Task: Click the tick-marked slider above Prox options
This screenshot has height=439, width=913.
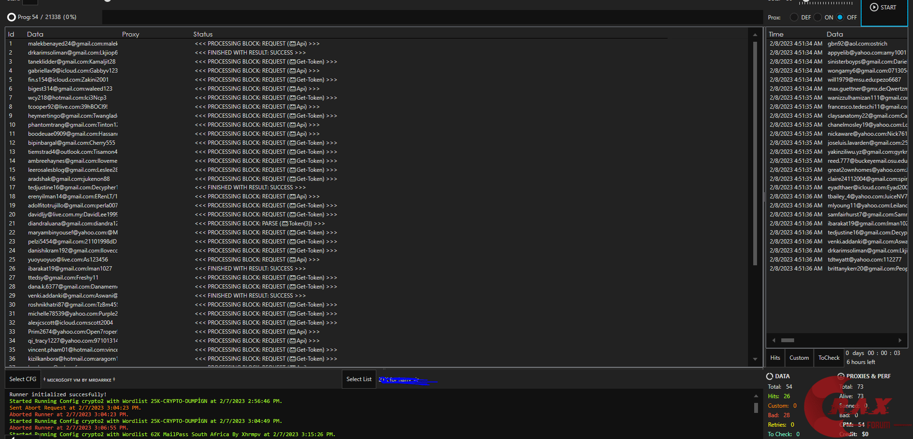Action: click(x=826, y=3)
